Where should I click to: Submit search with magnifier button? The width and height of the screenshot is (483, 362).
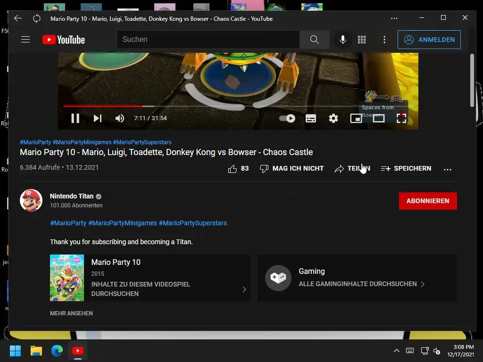pyautogui.click(x=314, y=40)
